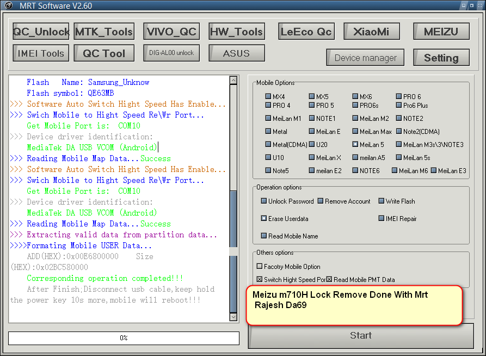Toggle Switch Hight Speed Port checkbox

coord(260,279)
